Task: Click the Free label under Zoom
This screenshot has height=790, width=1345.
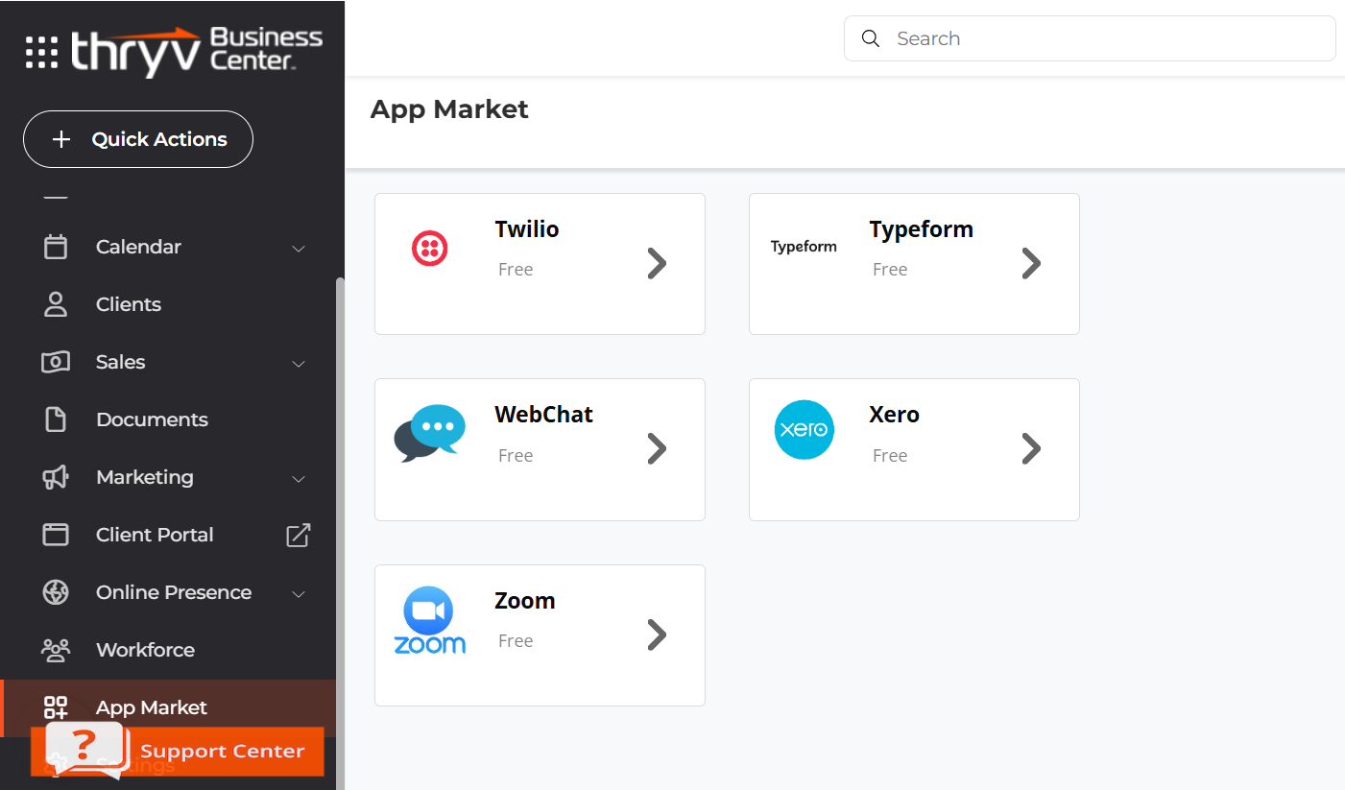Action: pos(516,641)
